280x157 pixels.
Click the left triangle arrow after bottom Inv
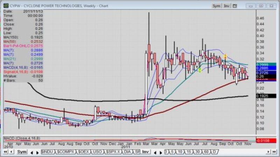pos(155,152)
